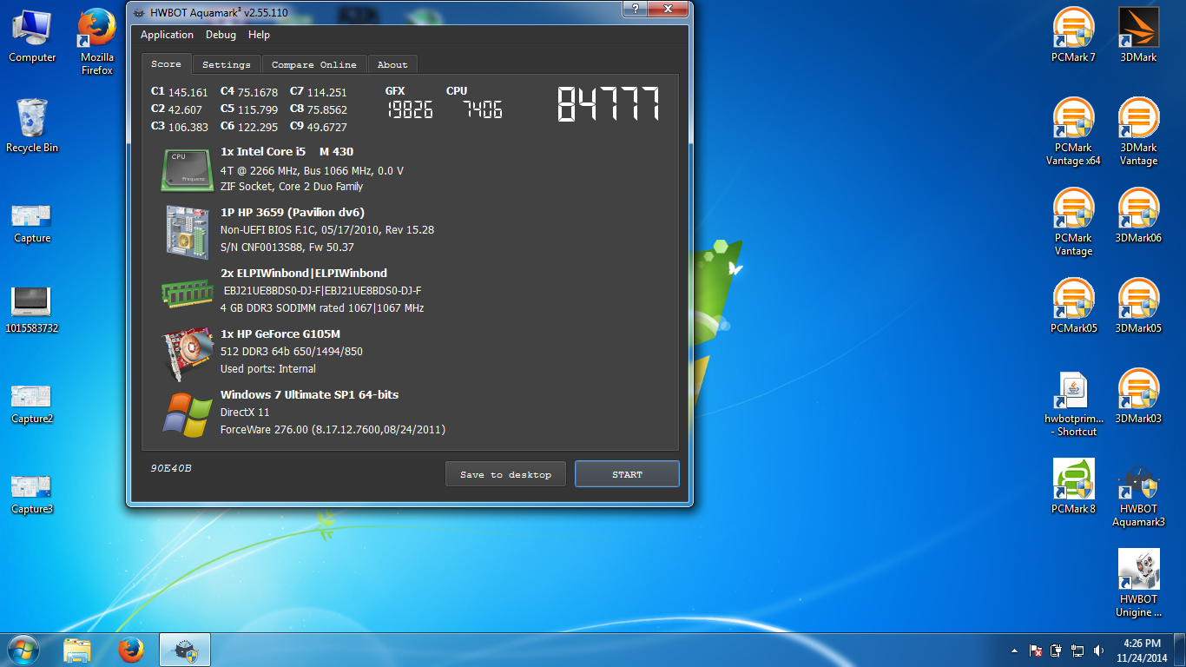This screenshot has width=1186, height=667.
Task: Open Windows Explorer from the taskbar
Action: [x=77, y=650]
